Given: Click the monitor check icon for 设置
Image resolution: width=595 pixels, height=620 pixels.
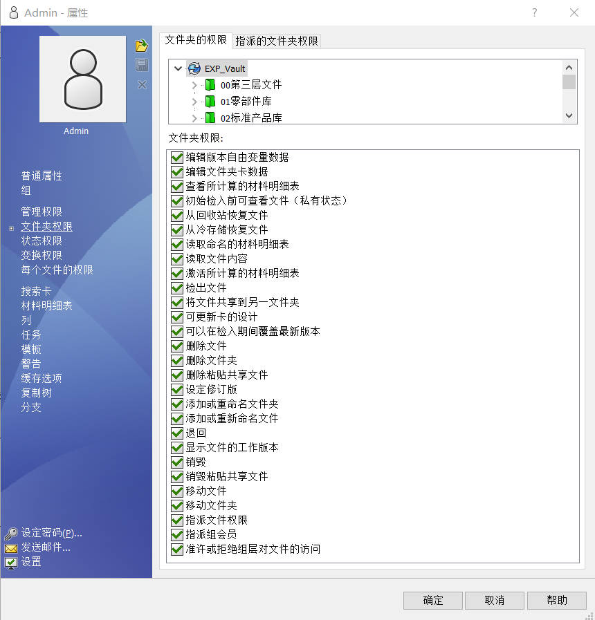Looking at the screenshot, I should point(11,563).
